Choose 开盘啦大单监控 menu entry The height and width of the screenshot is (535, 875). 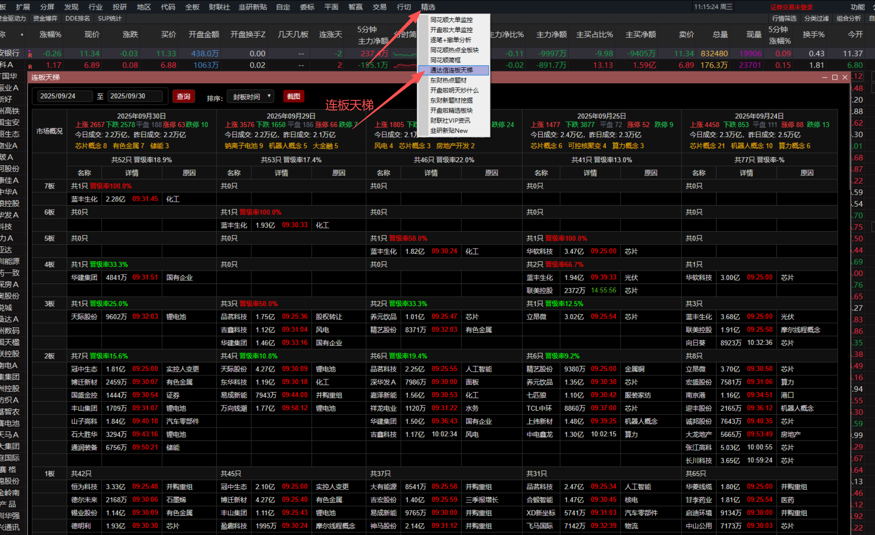point(451,30)
